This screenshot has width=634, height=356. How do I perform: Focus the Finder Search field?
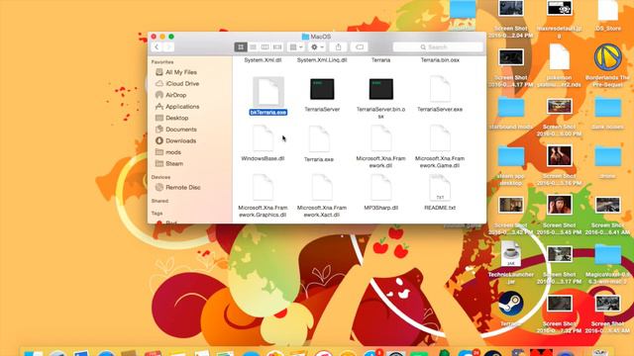(438, 47)
